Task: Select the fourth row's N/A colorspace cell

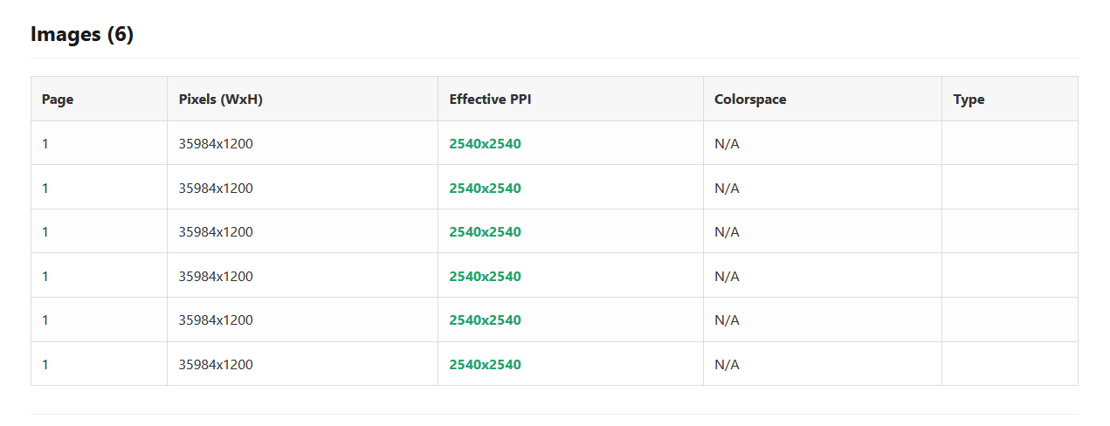Action: [x=727, y=277]
